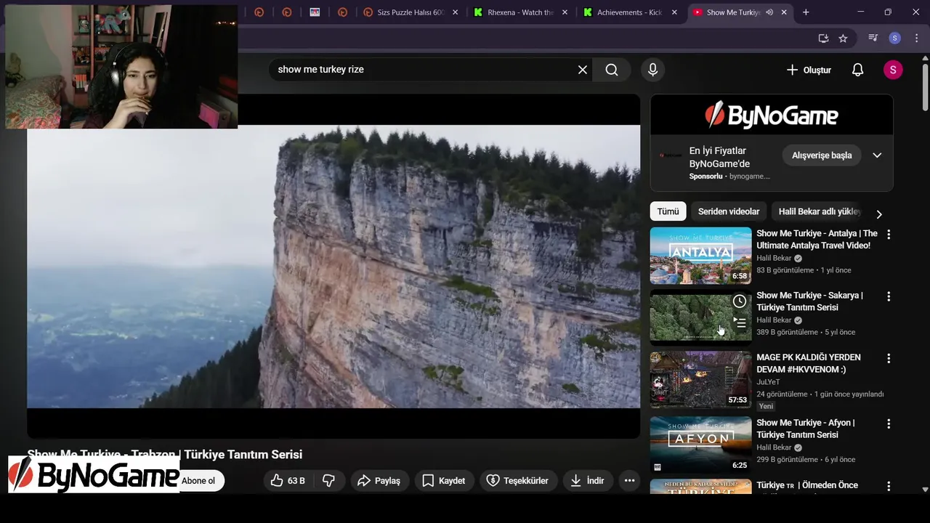The width and height of the screenshot is (930, 523).
Task: Mute audio on Show Me Turkiye tab
Action: point(769,12)
